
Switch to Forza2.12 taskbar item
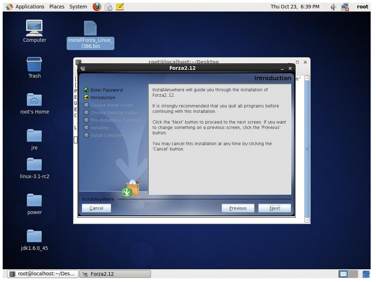(115, 274)
